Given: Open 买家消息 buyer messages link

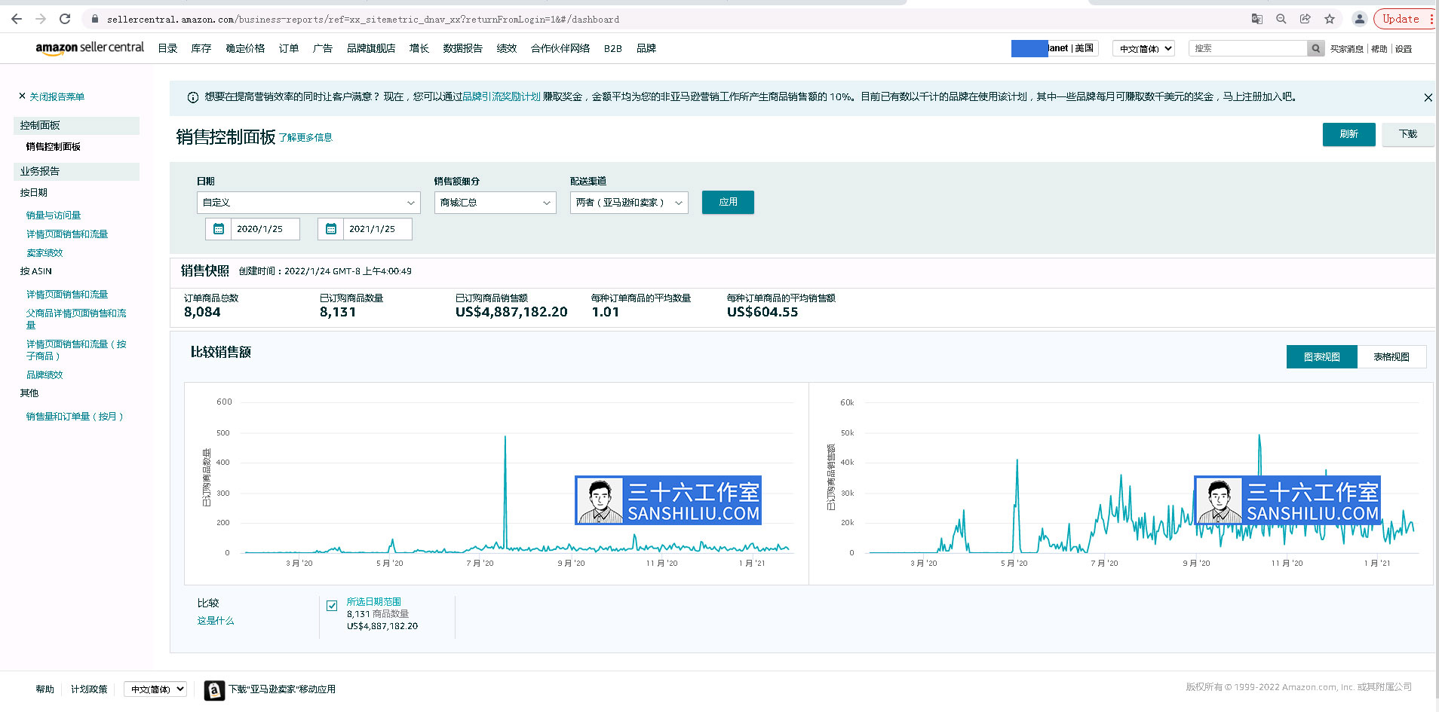Looking at the screenshot, I should coord(1346,49).
